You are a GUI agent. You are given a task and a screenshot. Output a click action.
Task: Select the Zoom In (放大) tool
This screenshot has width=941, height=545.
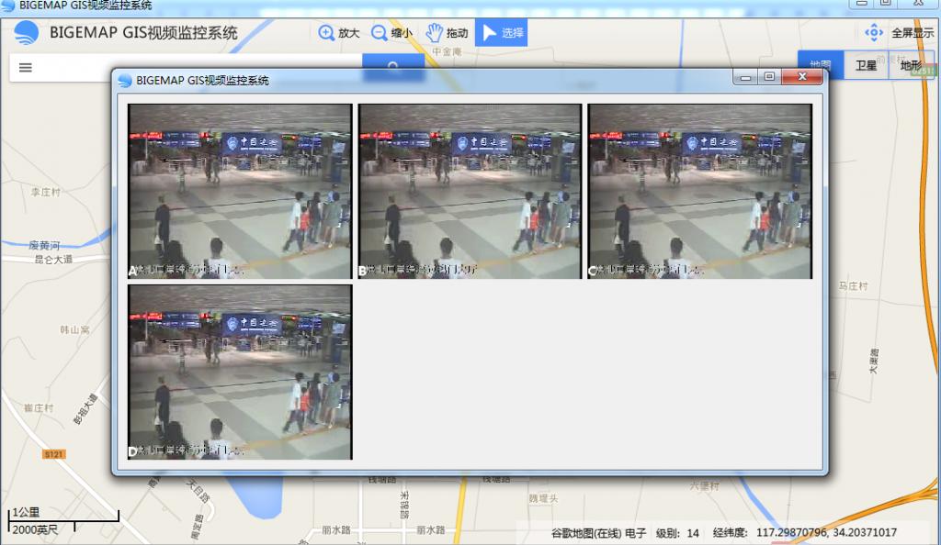pyautogui.click(x=337, y=32)
